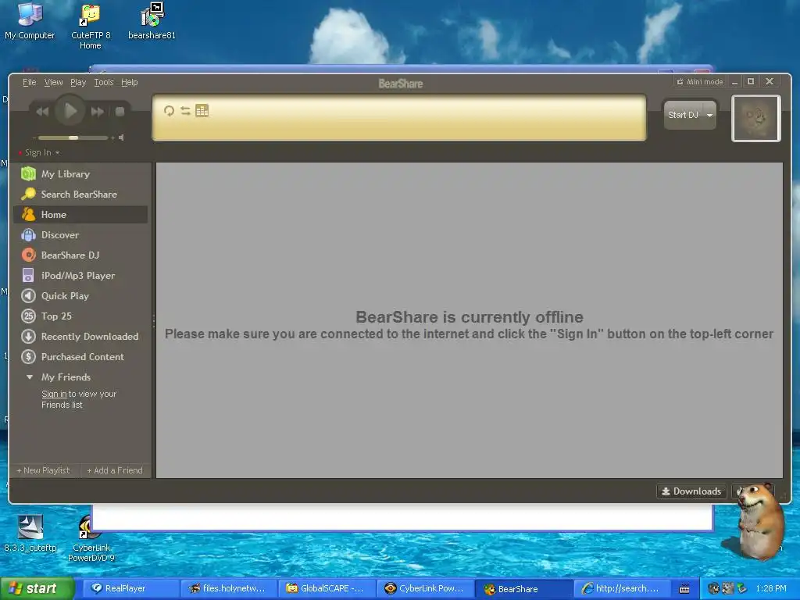
Task: Click the leftmost system tray icon
Action: pyautogui.click(x=713, y=589)
